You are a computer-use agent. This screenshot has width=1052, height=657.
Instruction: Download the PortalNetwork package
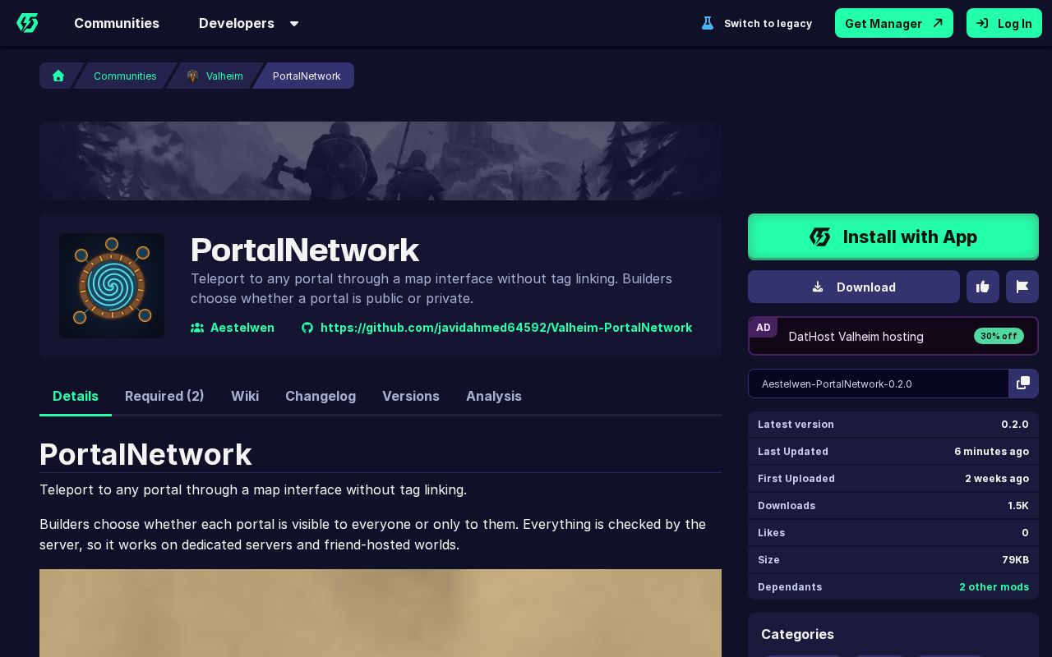[x=854, y=287]
